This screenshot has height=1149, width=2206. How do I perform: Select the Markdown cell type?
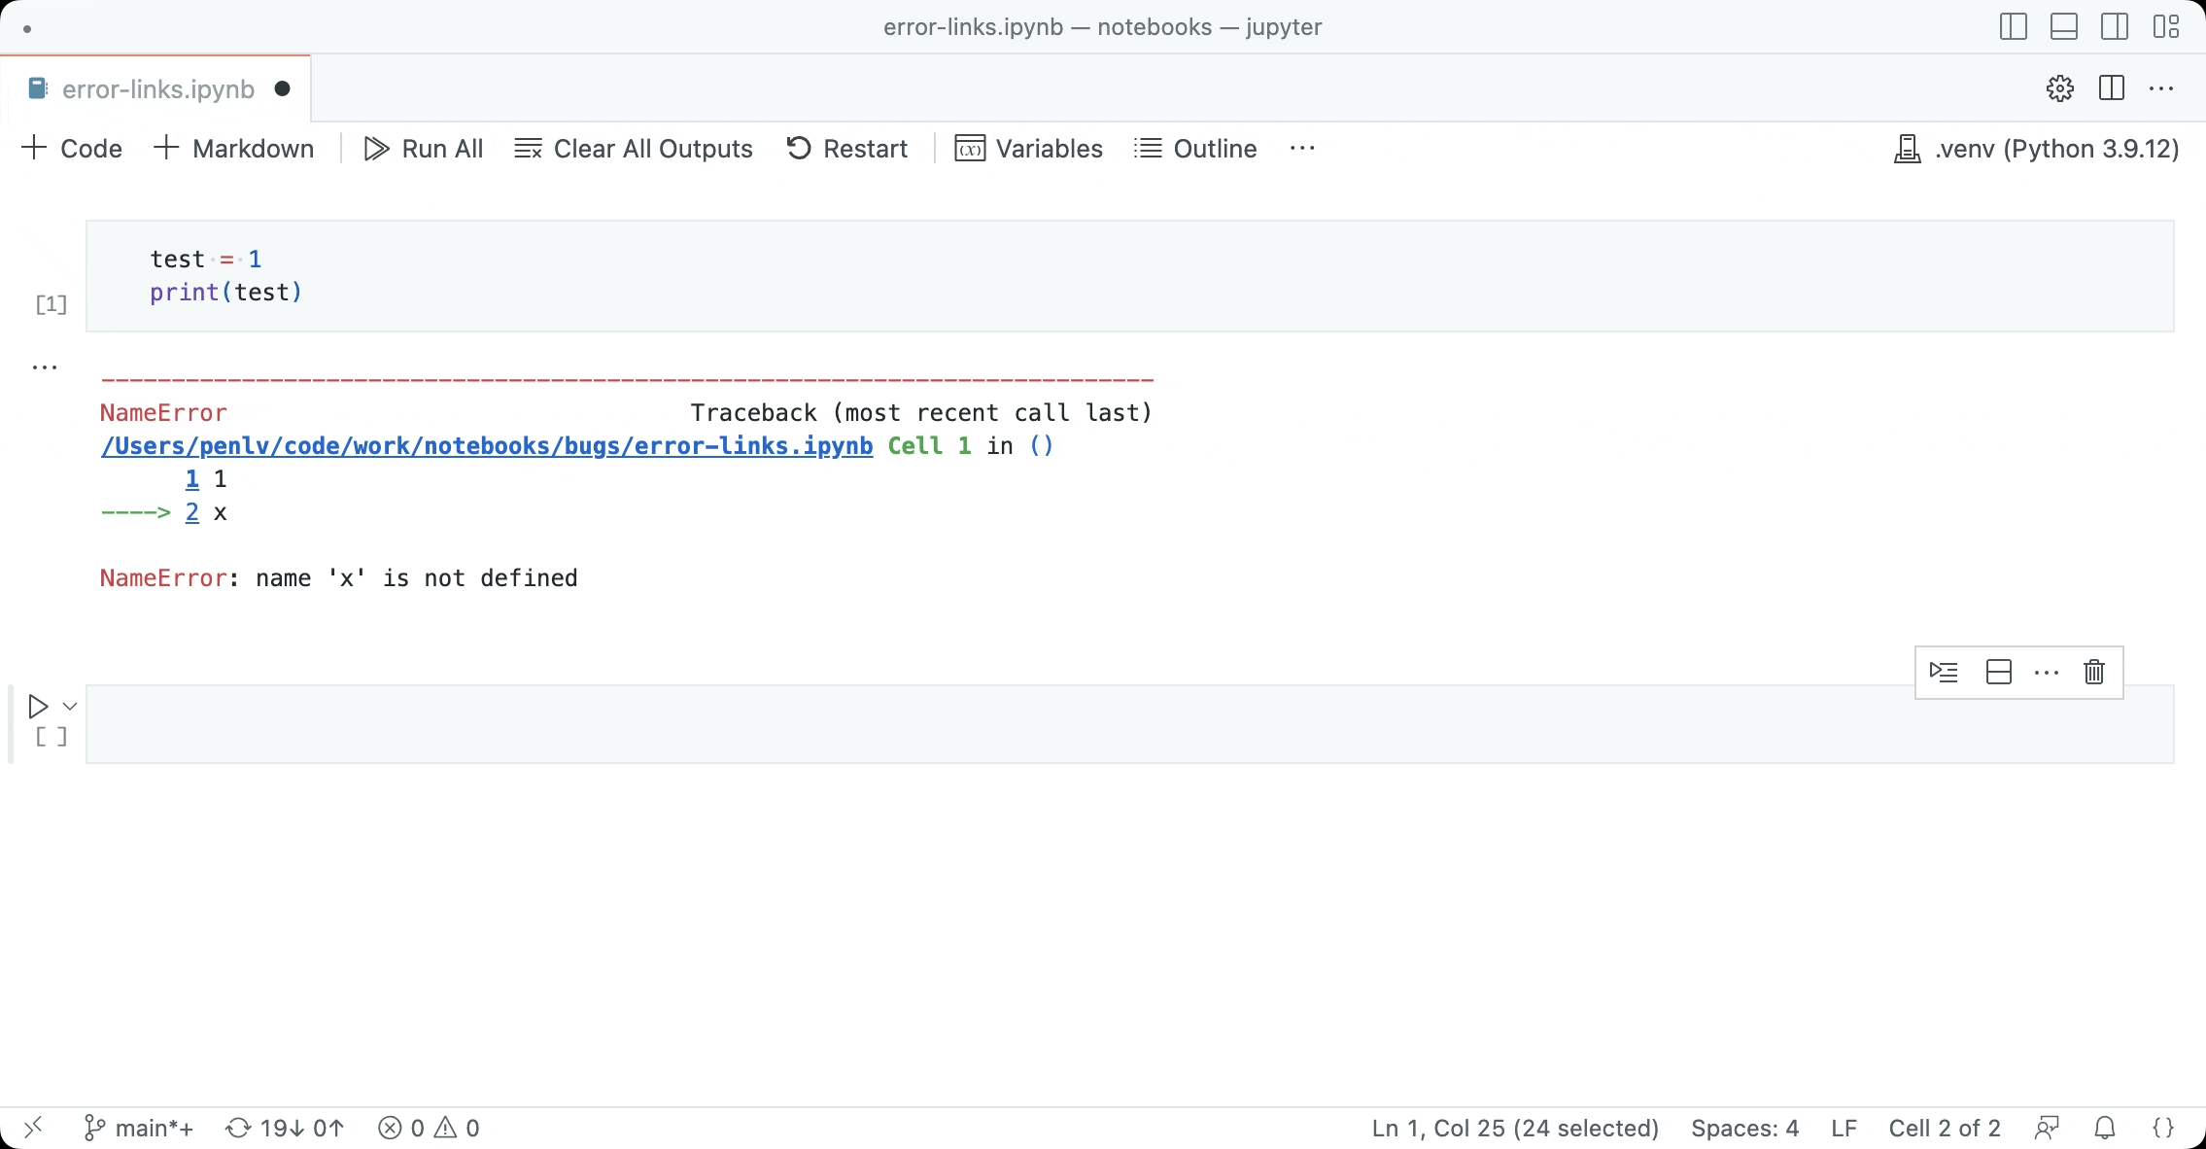(232, 148)
